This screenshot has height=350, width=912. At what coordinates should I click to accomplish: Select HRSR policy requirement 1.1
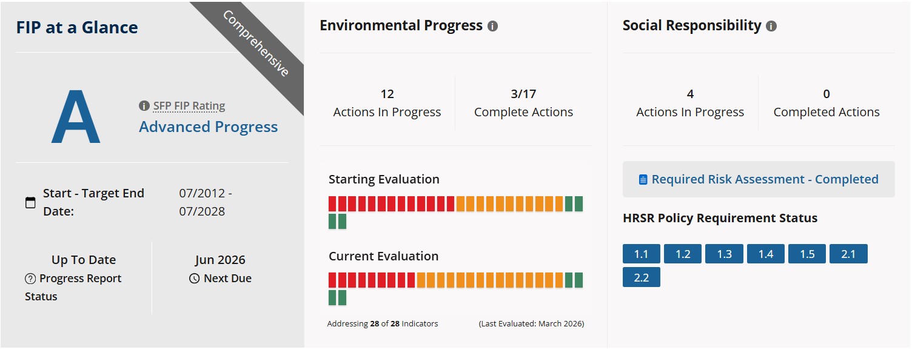click(641, 254)
